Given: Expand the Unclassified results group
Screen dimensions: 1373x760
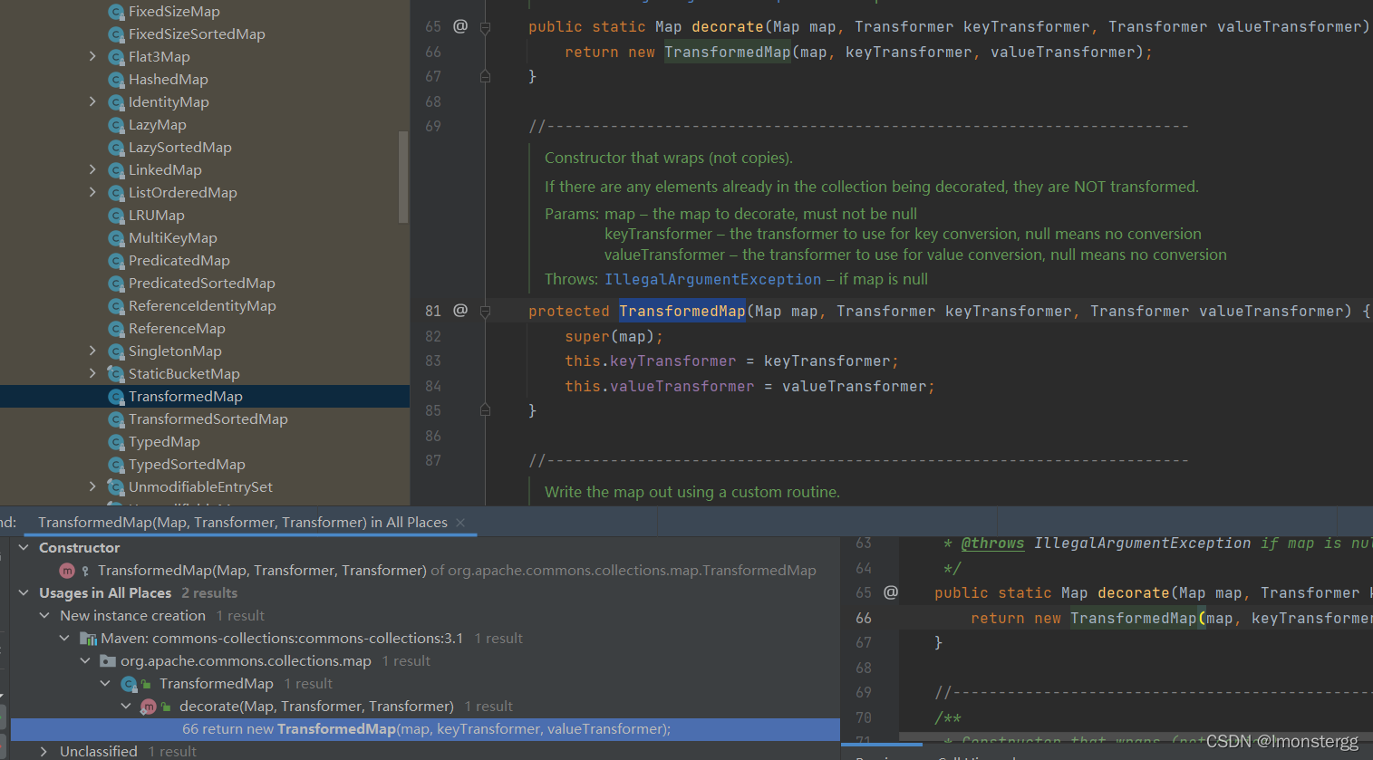Looking at the screenshot, I should coord(44,751).
